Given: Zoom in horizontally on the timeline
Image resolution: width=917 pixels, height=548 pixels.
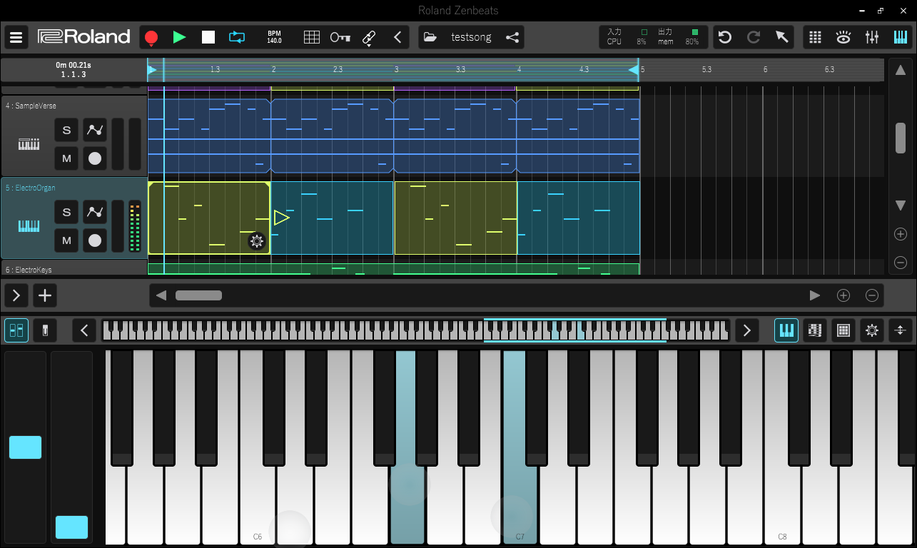Looking at the screenshot, I should pyautogui.click(x=843, y=295).
